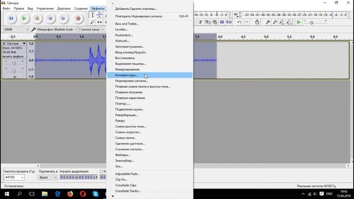354x199 pixels.
Task: Choose Реверберация effect
Action: pyautogui.click(x=150, y=115)
